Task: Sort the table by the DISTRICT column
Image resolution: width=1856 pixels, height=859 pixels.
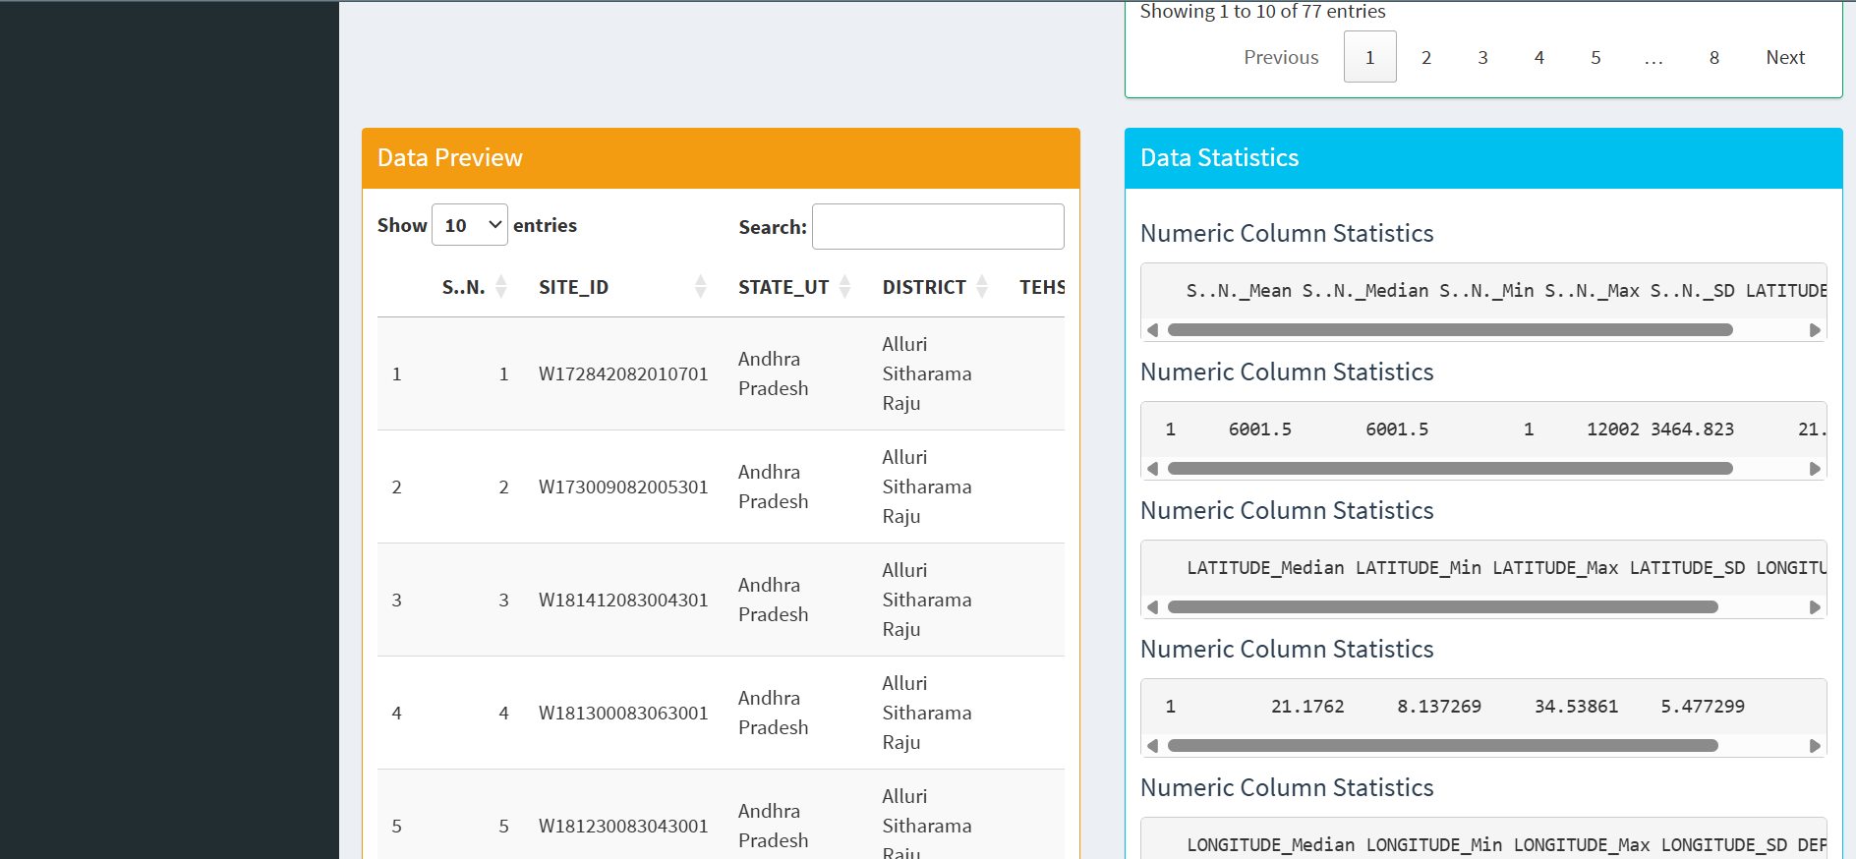Action: click(x=982, y=287)
